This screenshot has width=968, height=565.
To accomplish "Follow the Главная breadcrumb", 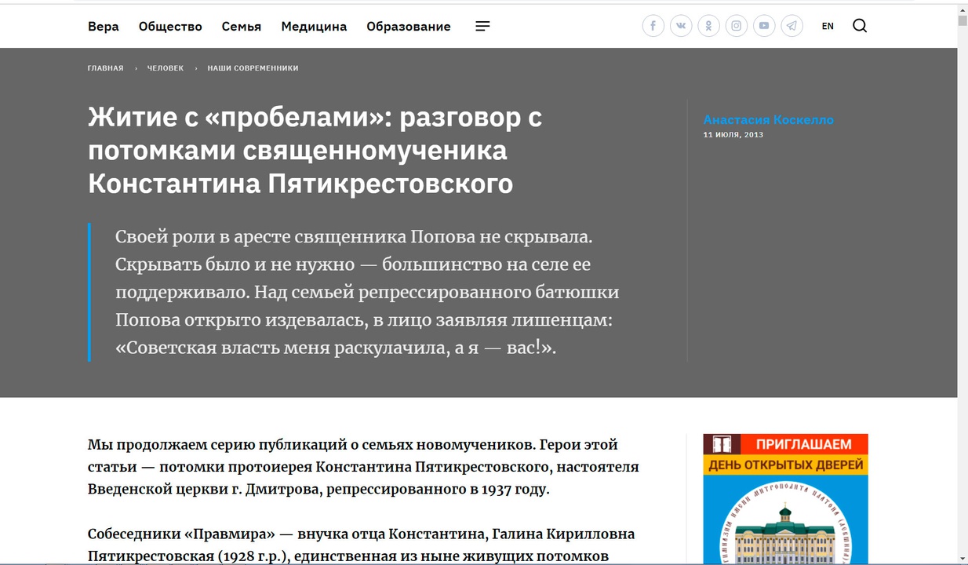I will [x=106, y=68].
